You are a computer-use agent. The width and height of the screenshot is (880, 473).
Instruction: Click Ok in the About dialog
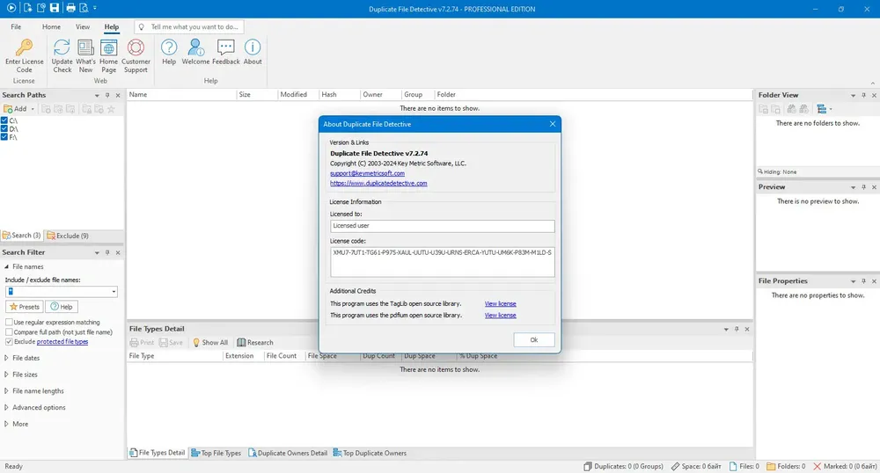[534, 339]
